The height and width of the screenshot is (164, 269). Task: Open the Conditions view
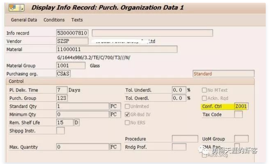click(x=54, y=20)
